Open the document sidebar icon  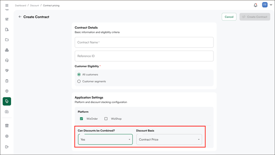pyautogui.click(x=7, y=30)
